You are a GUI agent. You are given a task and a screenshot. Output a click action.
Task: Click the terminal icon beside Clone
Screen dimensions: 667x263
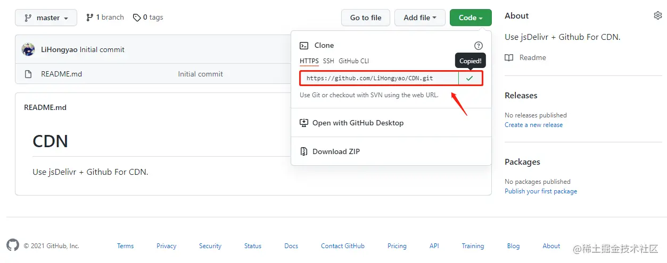click(x=304, y=46)
